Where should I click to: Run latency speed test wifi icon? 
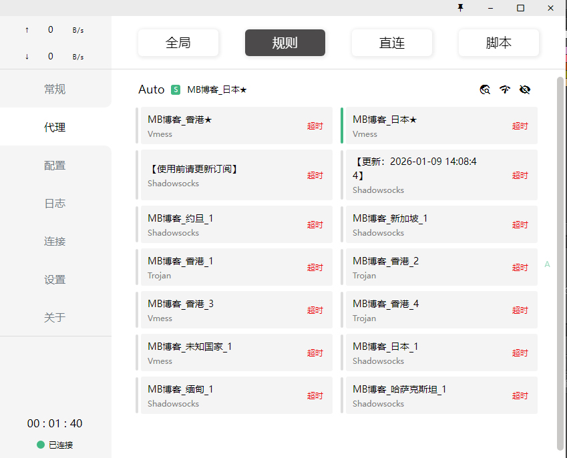tap(505, 89)
